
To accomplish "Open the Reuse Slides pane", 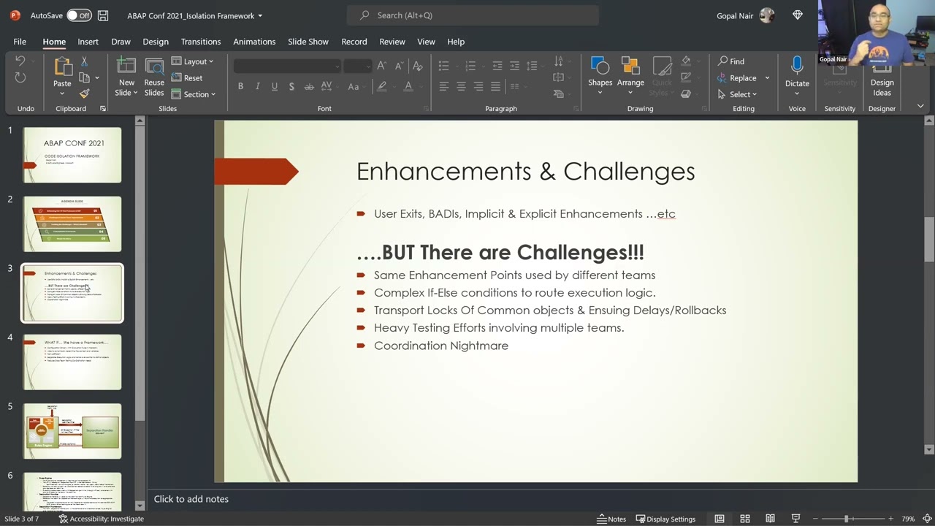I will [154, 77].
